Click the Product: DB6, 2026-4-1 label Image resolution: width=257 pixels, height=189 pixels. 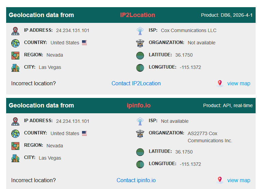[227, 15]
